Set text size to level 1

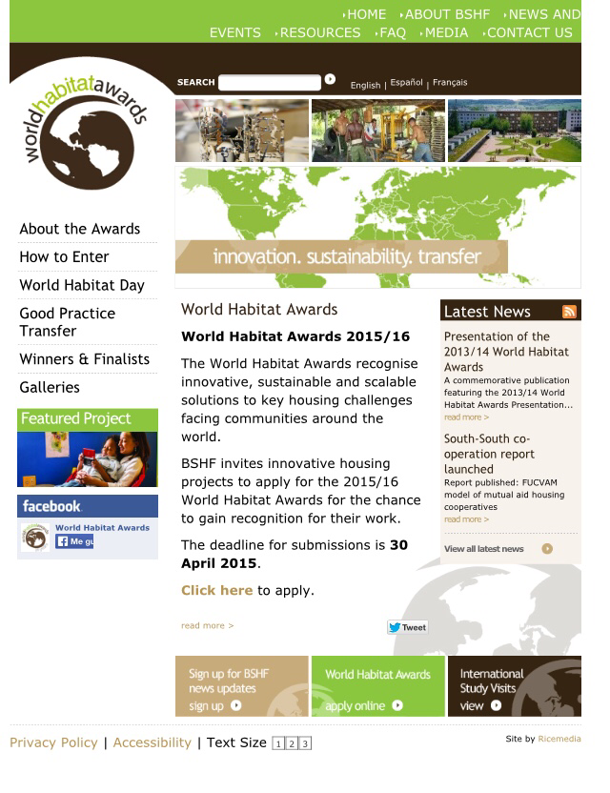[278, 743]
